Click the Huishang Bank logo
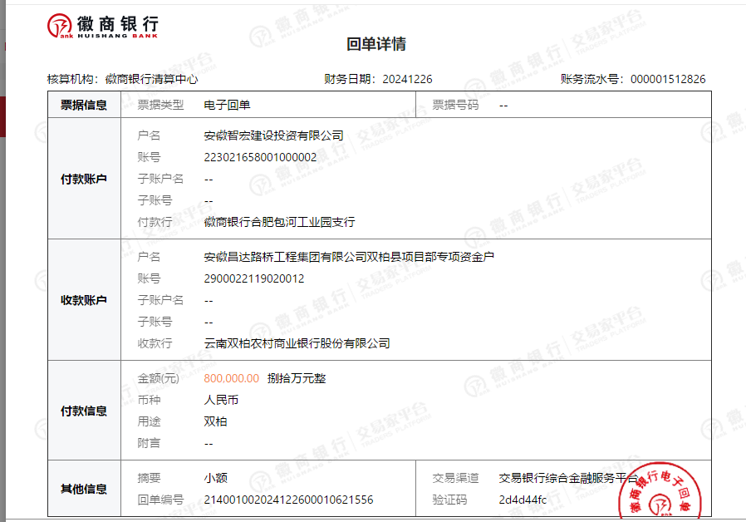This screenshot has height=522, width=746. [x=102, y=26]
